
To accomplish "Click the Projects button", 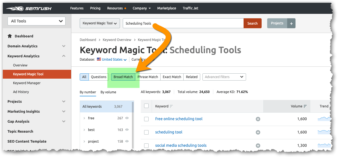I will pyautogui.click(x=277, y=24).
